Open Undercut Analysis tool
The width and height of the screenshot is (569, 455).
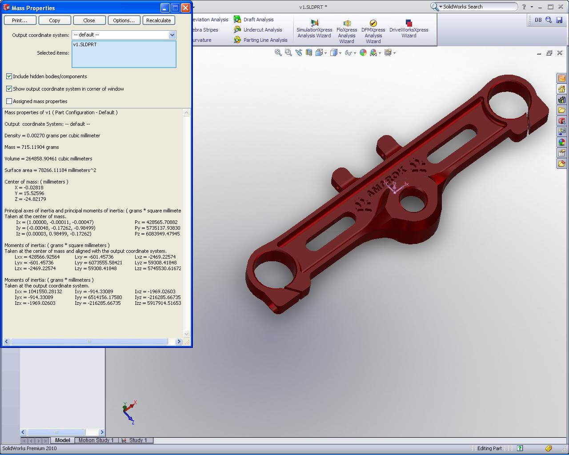pos(258,30)
